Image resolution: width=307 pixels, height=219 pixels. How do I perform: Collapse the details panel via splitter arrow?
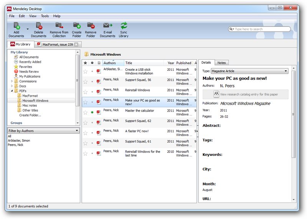point(197,131)
